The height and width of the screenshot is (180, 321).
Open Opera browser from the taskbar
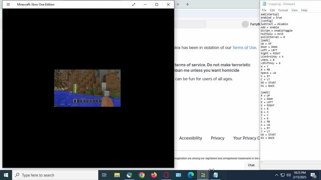(166, 175)
